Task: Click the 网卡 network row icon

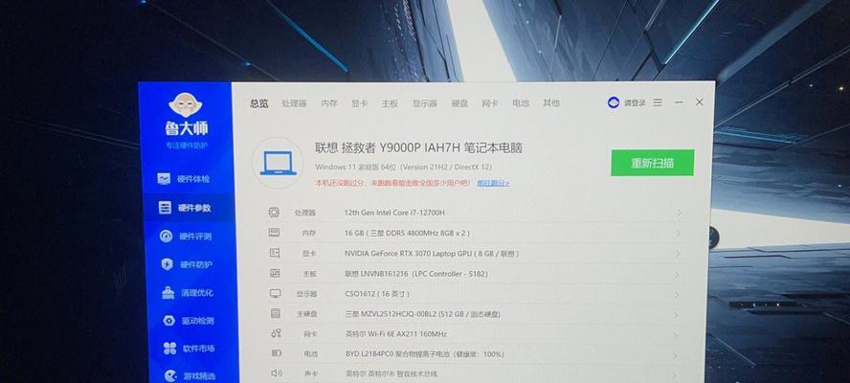Action: coord(276,333)
